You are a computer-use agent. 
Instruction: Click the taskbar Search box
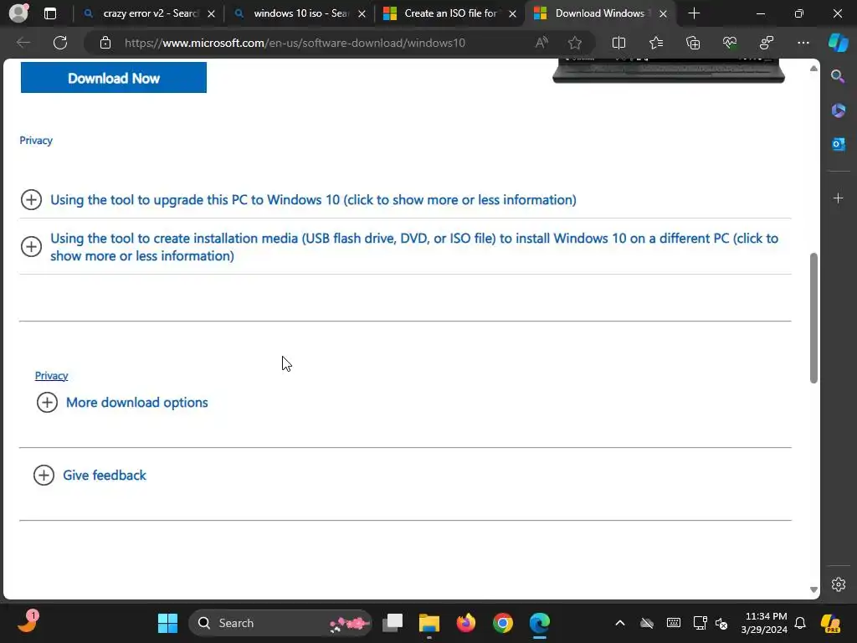coord(280,623)
